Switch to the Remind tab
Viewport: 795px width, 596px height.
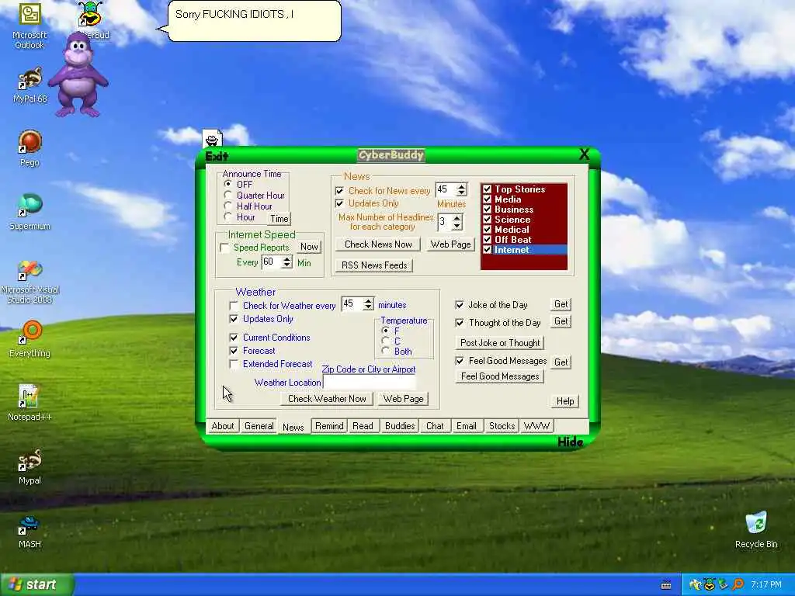point(329,426)
